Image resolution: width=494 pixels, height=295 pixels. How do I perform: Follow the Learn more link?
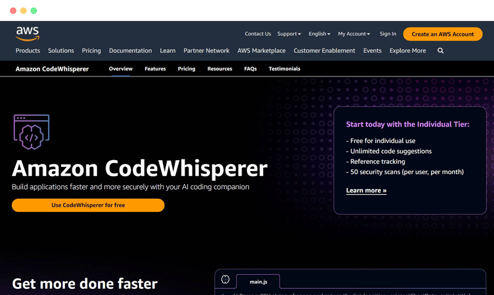tap(366, 190)
